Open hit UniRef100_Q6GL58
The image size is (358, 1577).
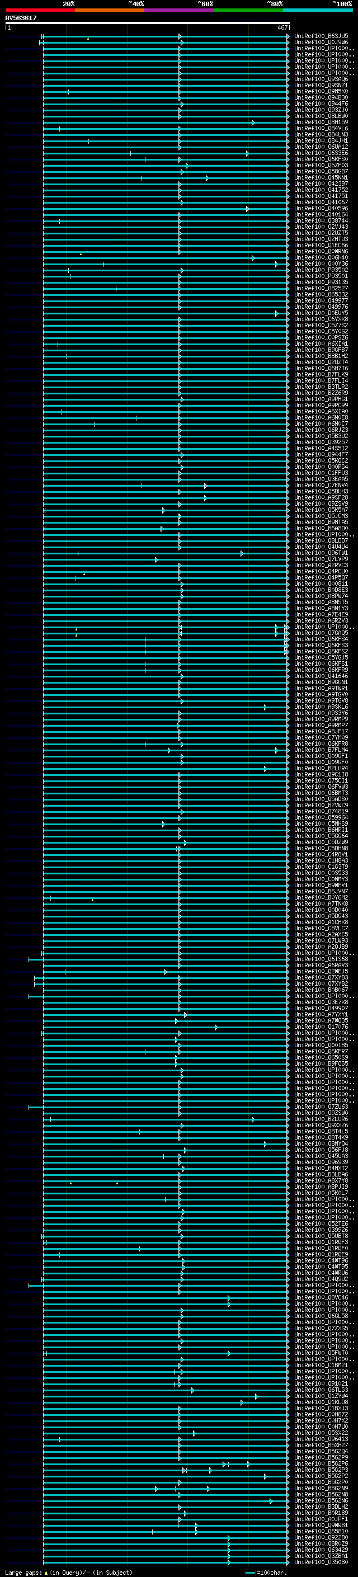[321, 1316]
